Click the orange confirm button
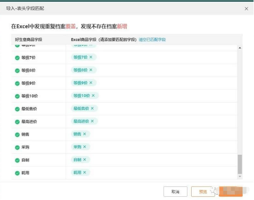Viewport: 254px width, 200px height. 231,192
